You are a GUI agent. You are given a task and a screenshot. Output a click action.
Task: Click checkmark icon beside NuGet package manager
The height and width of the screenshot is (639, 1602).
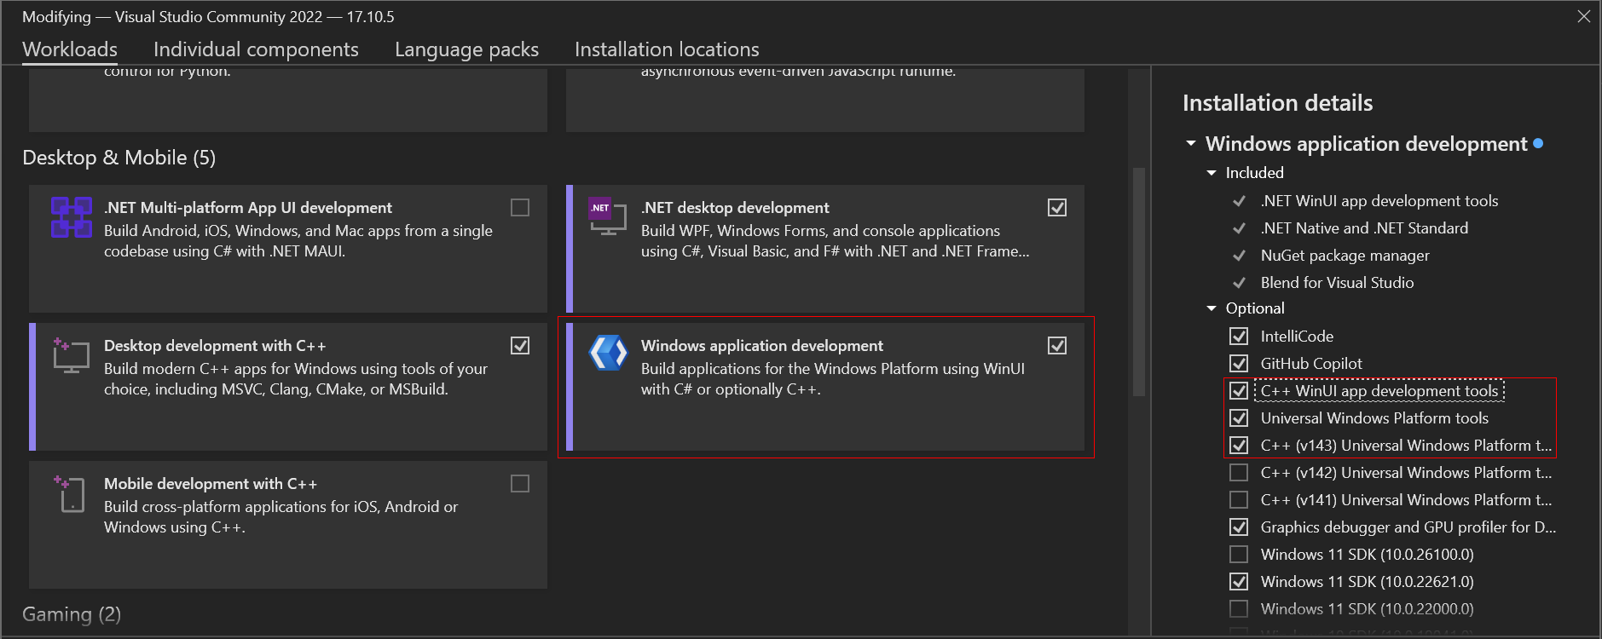(x=1239, y=256)
